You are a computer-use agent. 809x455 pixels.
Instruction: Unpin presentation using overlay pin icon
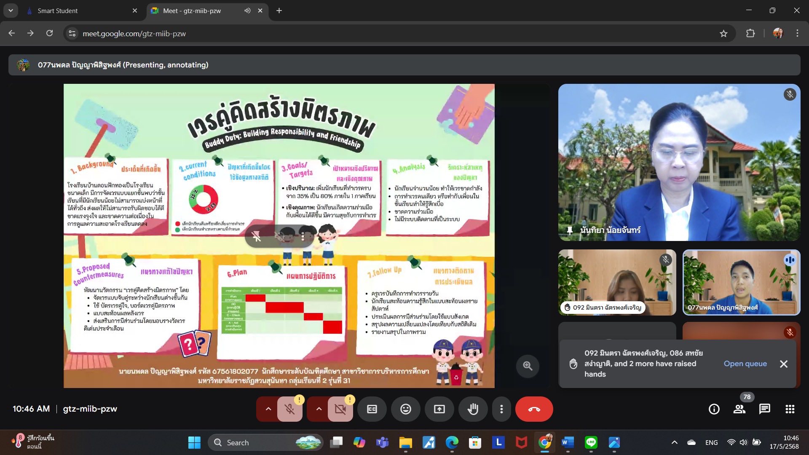[257, 237]
